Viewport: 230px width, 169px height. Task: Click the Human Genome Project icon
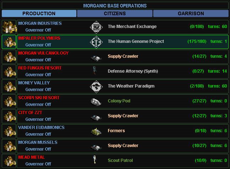pos(95,41)
